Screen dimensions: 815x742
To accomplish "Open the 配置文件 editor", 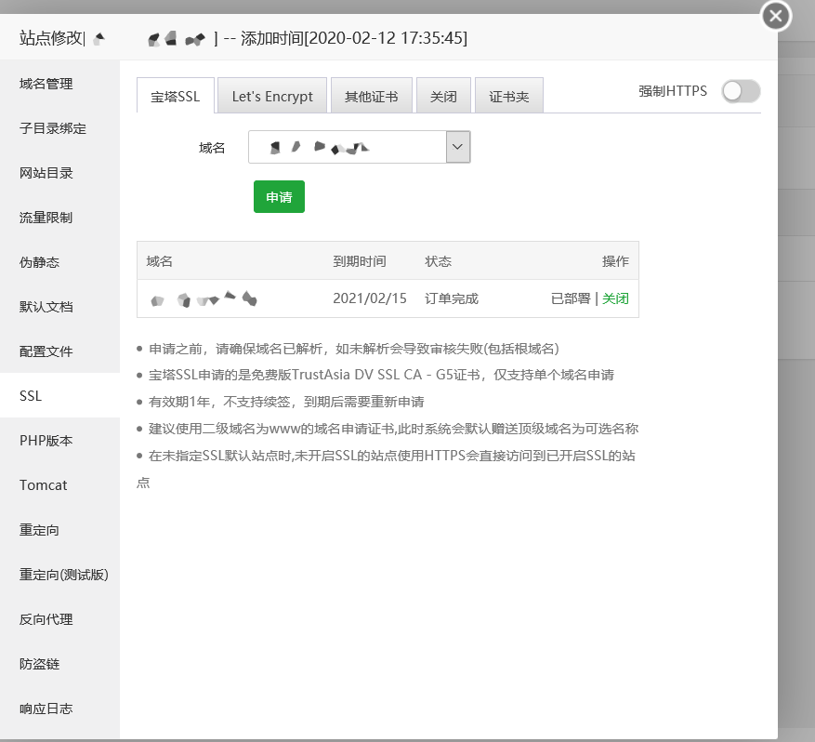I will click(x=44, y=351).
